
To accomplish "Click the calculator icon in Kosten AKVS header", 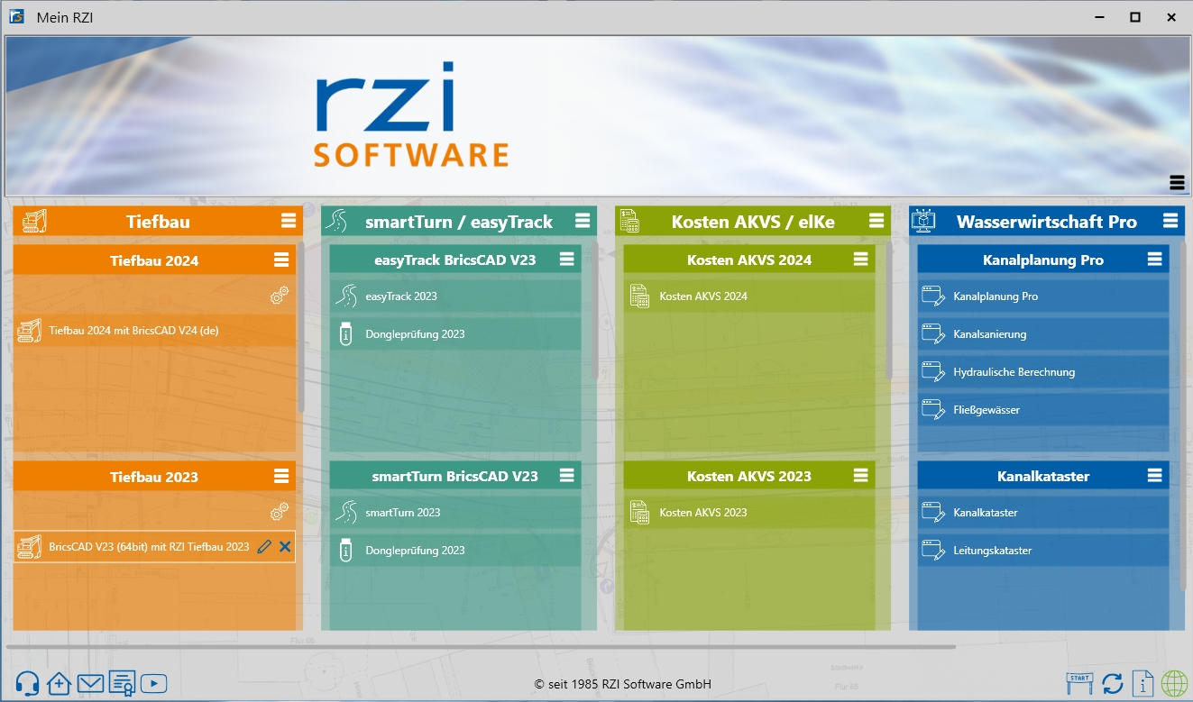I will point(629,221).
